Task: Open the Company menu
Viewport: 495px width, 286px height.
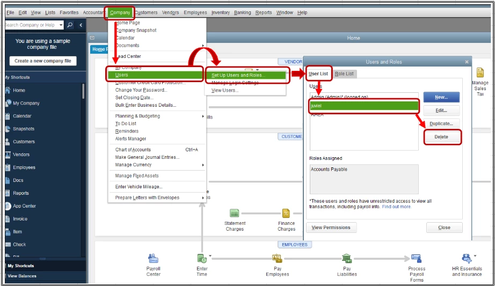Action: [x=120, y=13]
